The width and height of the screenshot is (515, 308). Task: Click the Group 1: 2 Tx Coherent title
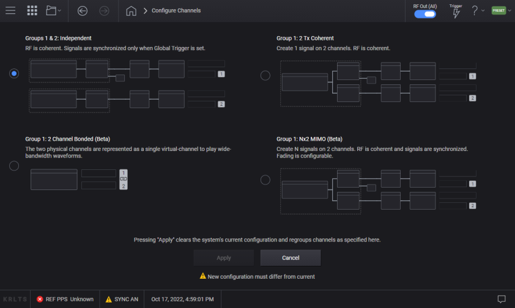(305, 38)
